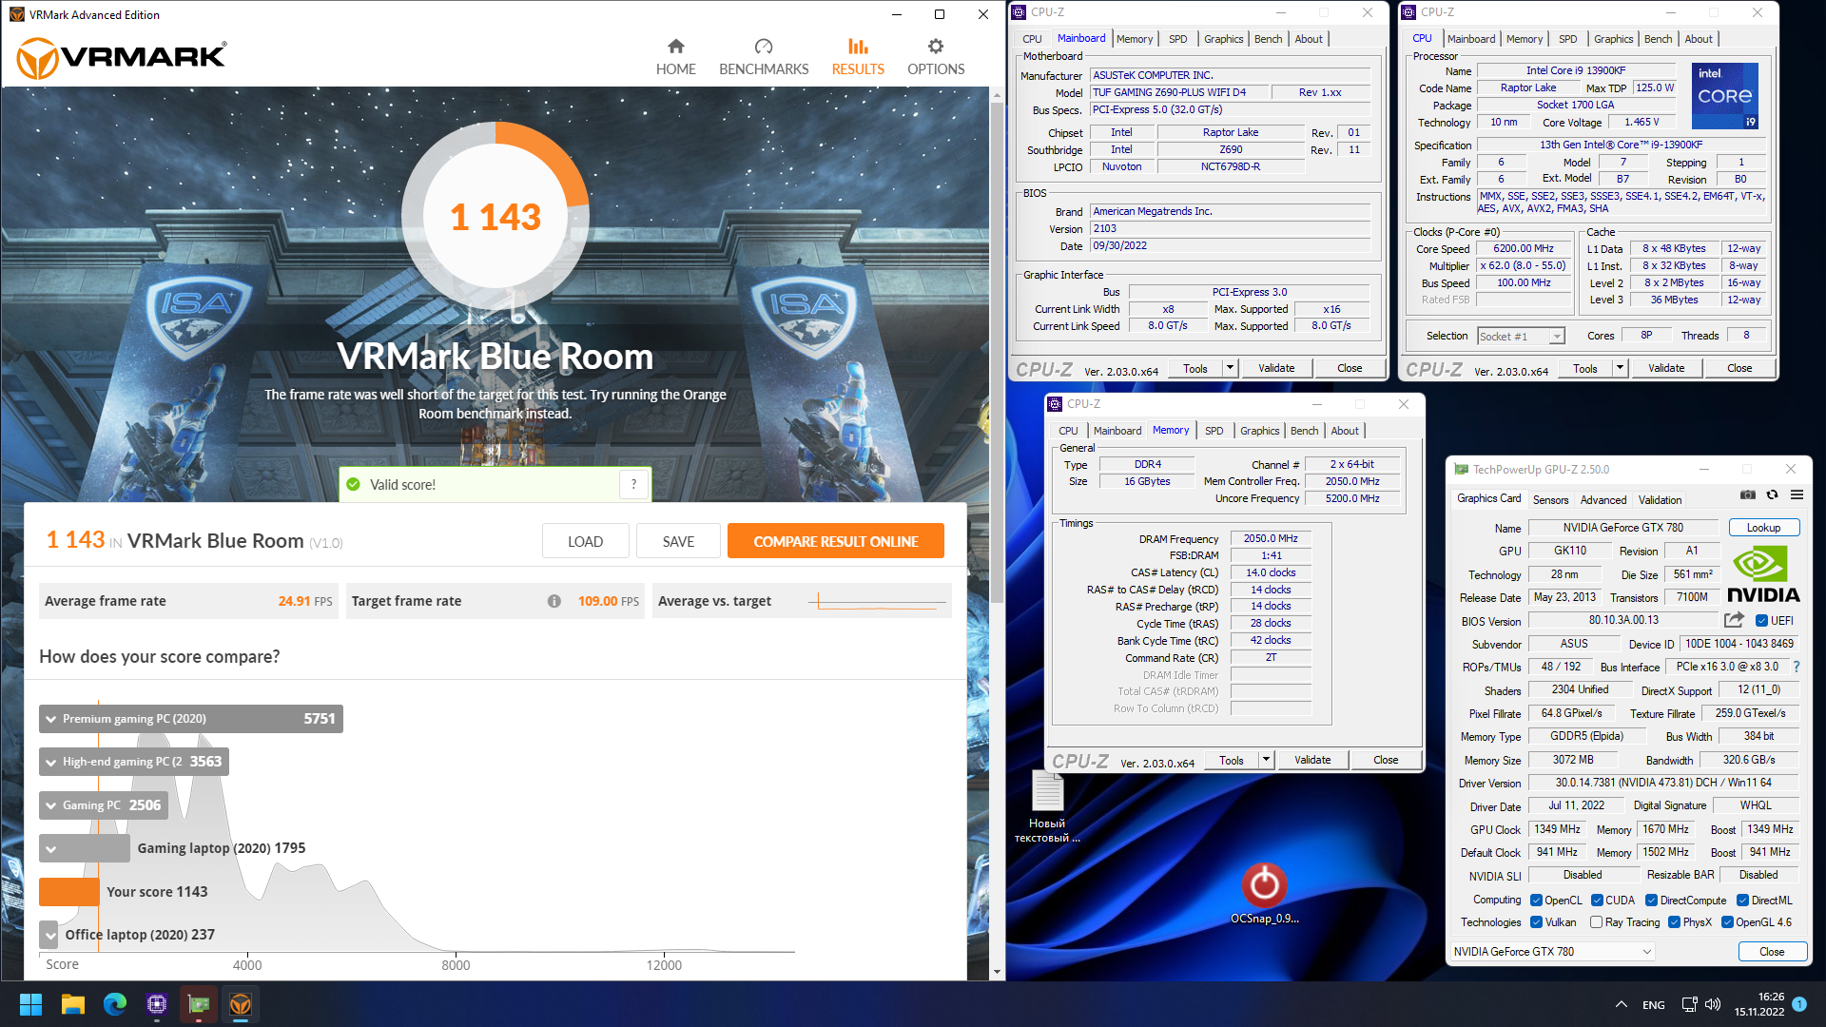Click the VRMark vertical scrollbar

click(997, 352)
